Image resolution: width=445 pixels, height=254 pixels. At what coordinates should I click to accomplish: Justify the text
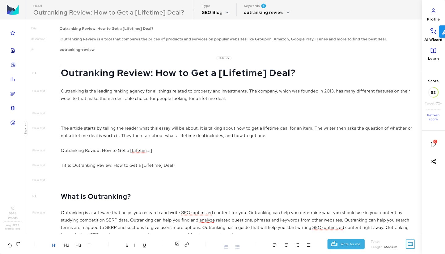click(x=308, y=245)
